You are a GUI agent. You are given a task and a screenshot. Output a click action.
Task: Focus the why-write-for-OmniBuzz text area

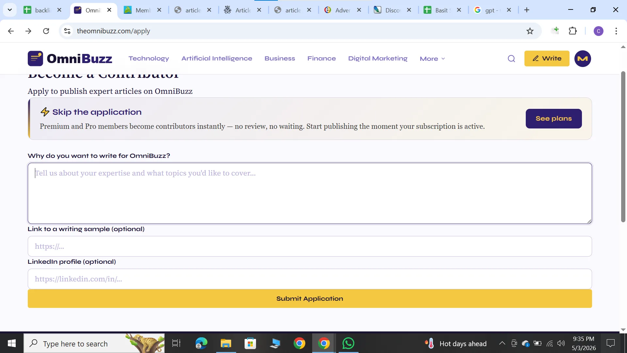pos(310,193)
